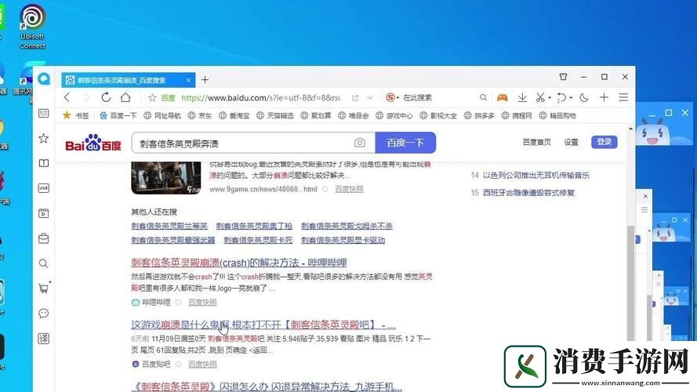The width and height of the screenshot is (697, 392).
Task: Click the 登录 login button
Action: point(604,142)
